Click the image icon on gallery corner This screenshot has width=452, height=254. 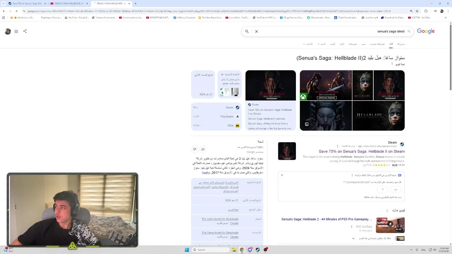[307, 124]
